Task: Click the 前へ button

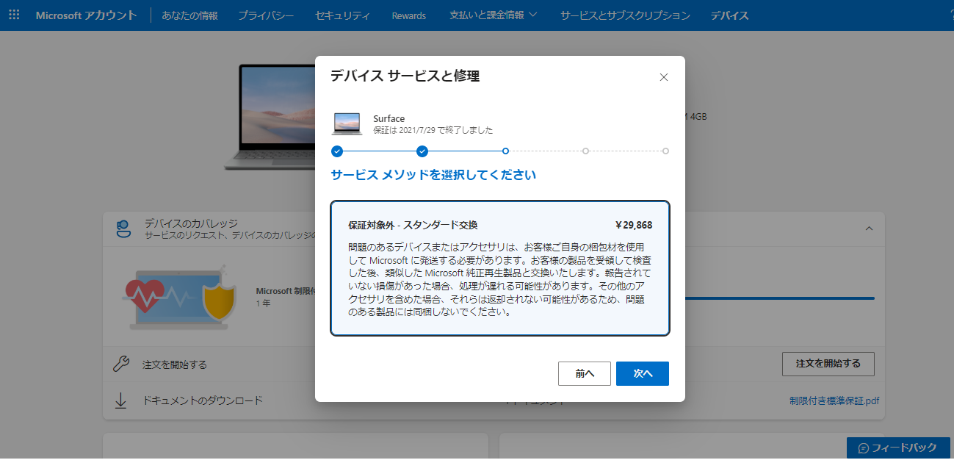Action: 585,373
